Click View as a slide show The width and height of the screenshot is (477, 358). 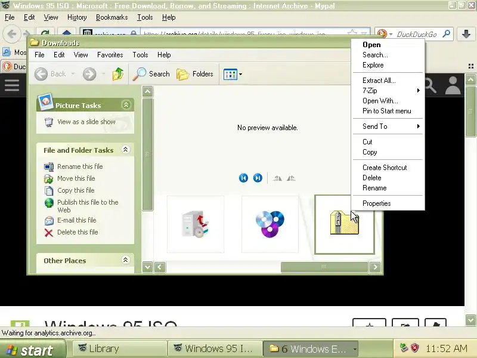pyautogui.click(x=86, y=122)
